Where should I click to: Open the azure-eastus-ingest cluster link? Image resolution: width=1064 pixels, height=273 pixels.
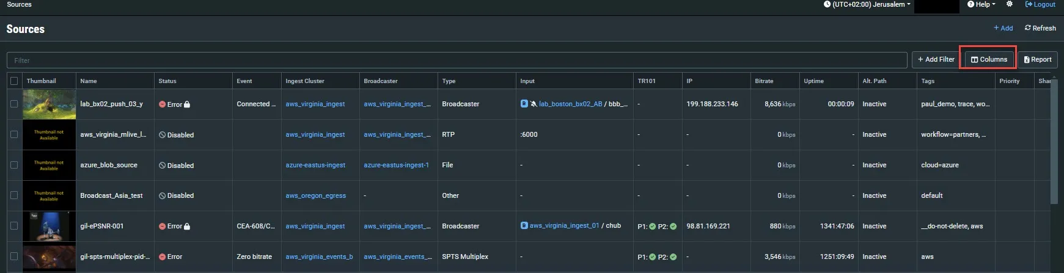(x=315, y=165)
